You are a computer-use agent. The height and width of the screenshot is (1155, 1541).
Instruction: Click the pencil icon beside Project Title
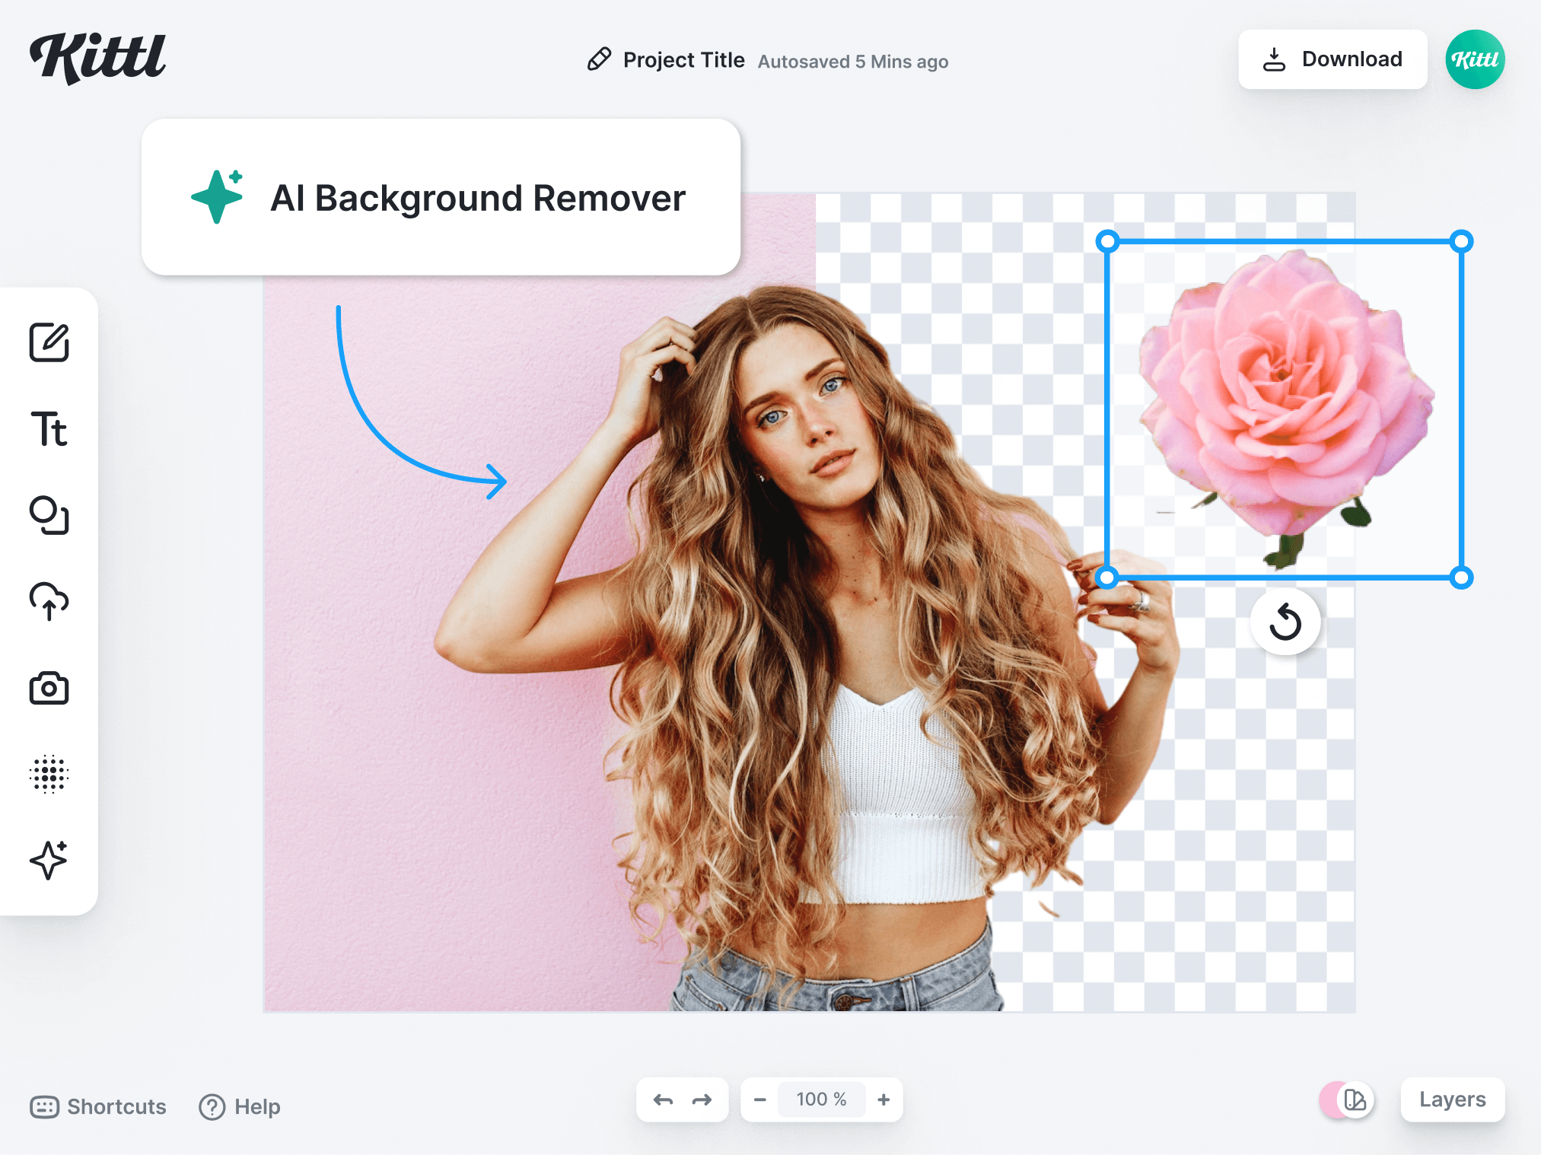tap(599, 59)
